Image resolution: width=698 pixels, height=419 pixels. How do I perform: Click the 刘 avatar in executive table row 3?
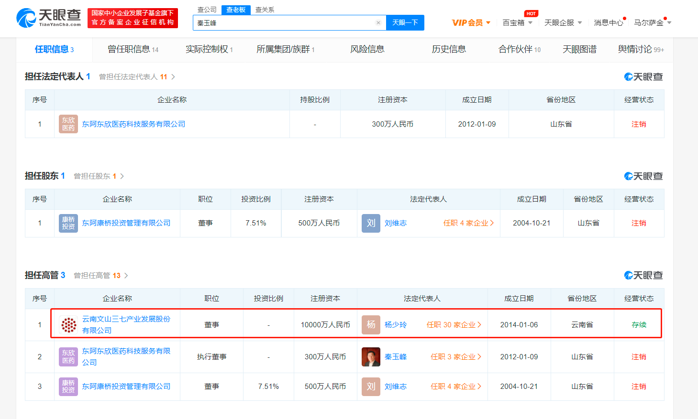pyautogui.click(x=371, y=387)
